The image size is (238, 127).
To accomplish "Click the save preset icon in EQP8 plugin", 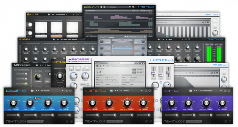I will [54, 39].
